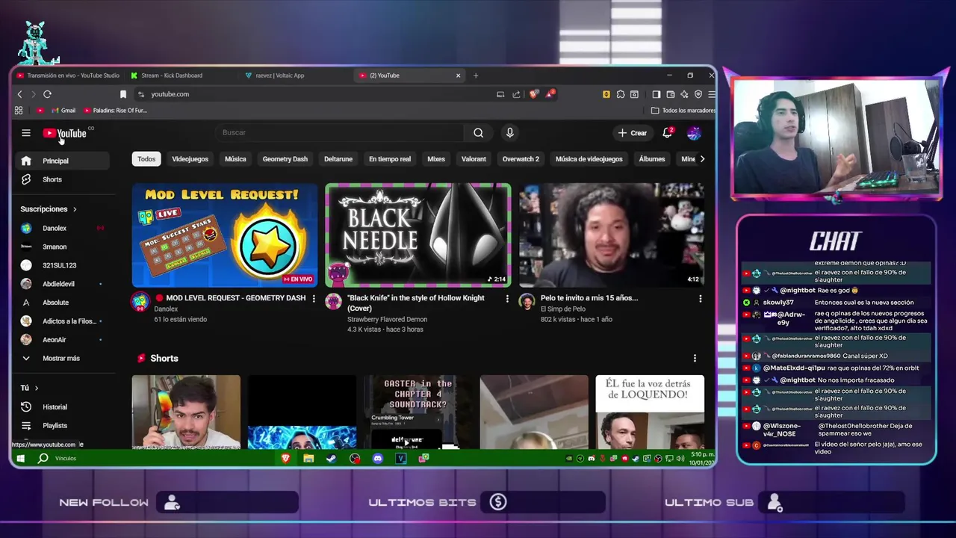Switch to YouTube Studio browser tab
Screen dimensions: 956x538
point(69,75)
